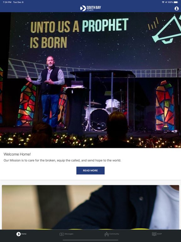Open the Community people icon
This screenshot has width=181, height=242.
point(107,234)
